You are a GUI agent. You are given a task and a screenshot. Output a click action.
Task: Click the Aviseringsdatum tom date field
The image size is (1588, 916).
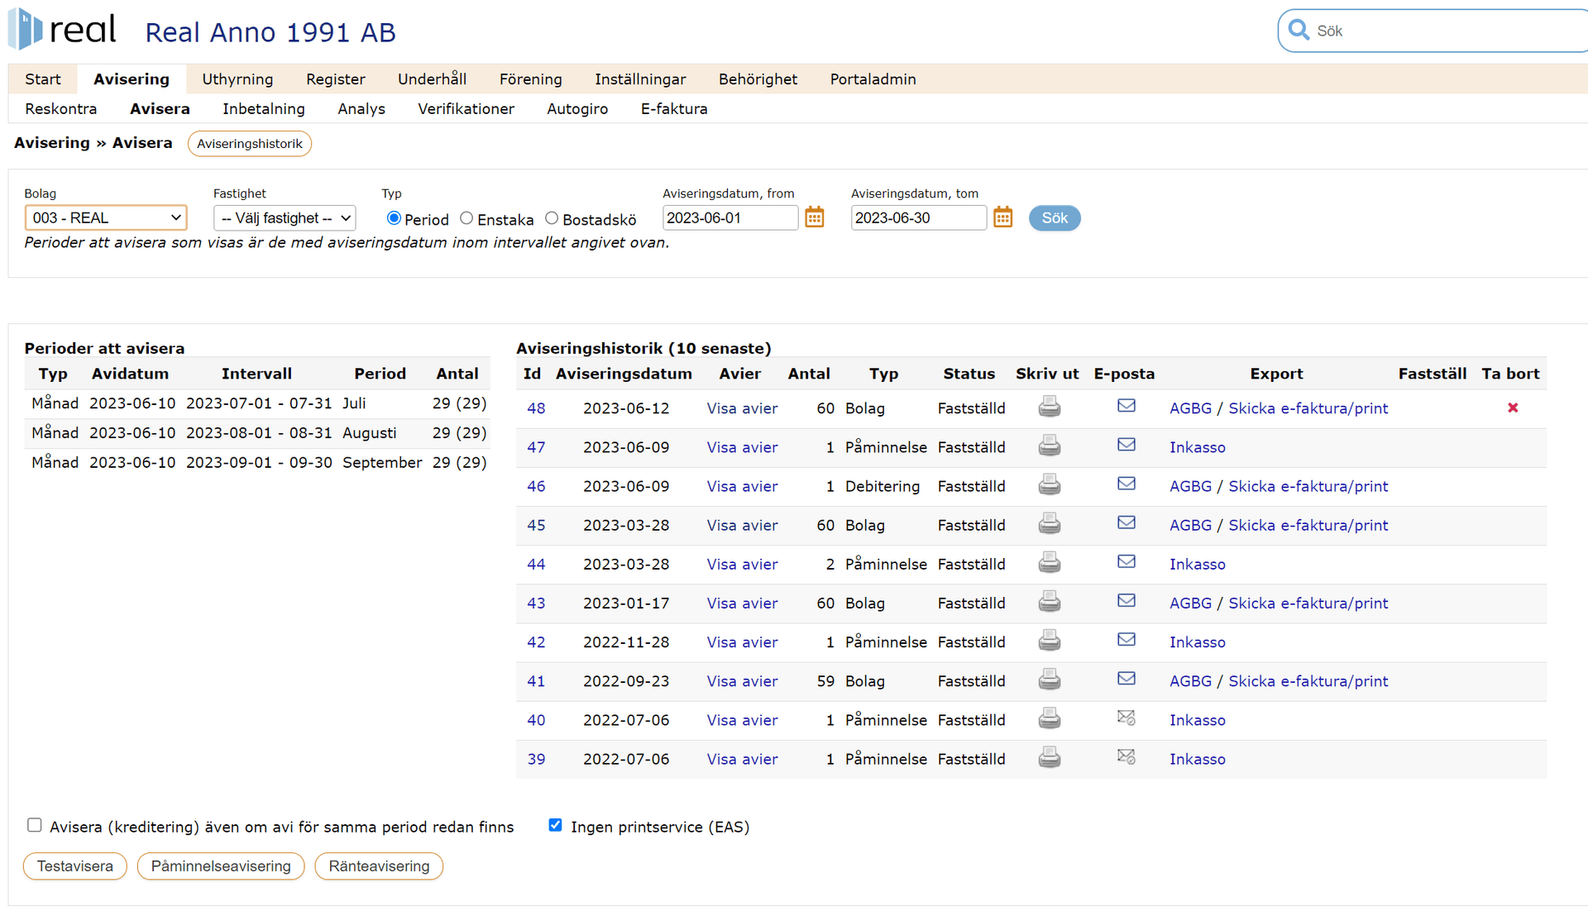tap(918, 218)
